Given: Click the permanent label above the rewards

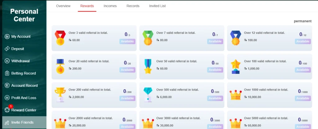Looking at the screenshot, I should click(302, 21).
